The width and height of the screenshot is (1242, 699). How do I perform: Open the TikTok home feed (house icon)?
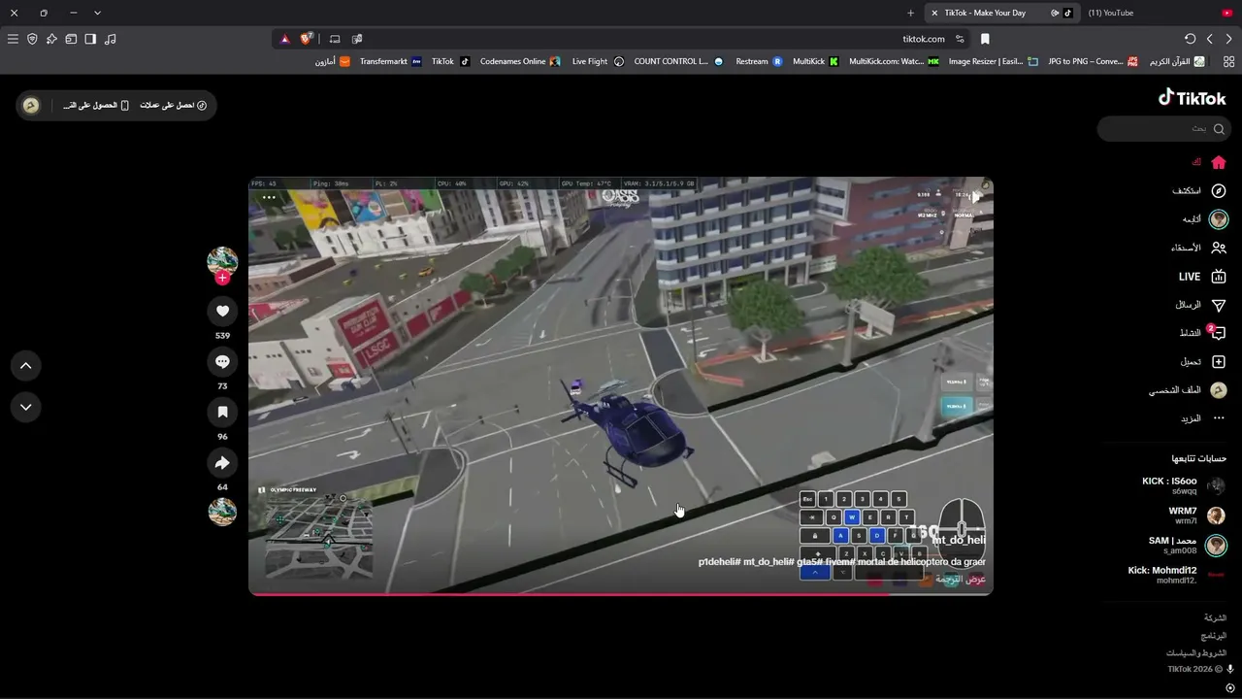tap(1219, 162)
